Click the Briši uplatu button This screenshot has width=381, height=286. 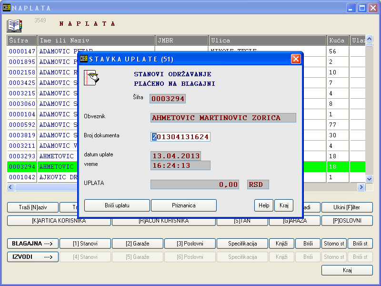tap(117, 205)
